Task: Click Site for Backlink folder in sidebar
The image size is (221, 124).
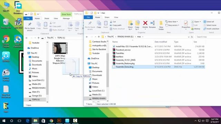Action: [x=97, y=50]
